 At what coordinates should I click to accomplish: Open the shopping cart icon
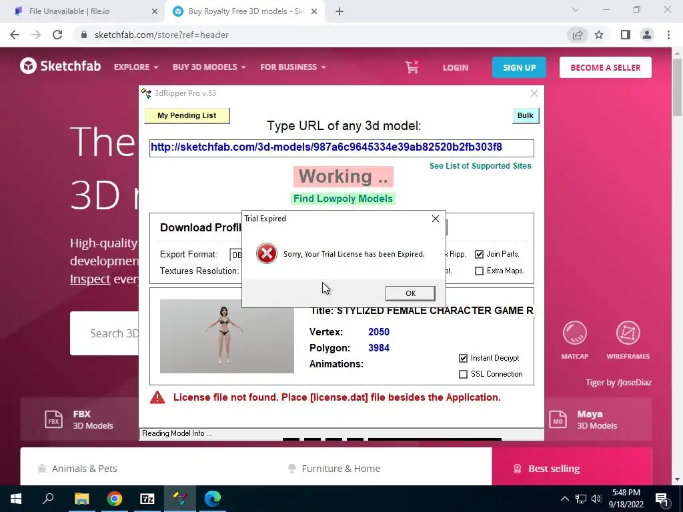coord(412,67)
